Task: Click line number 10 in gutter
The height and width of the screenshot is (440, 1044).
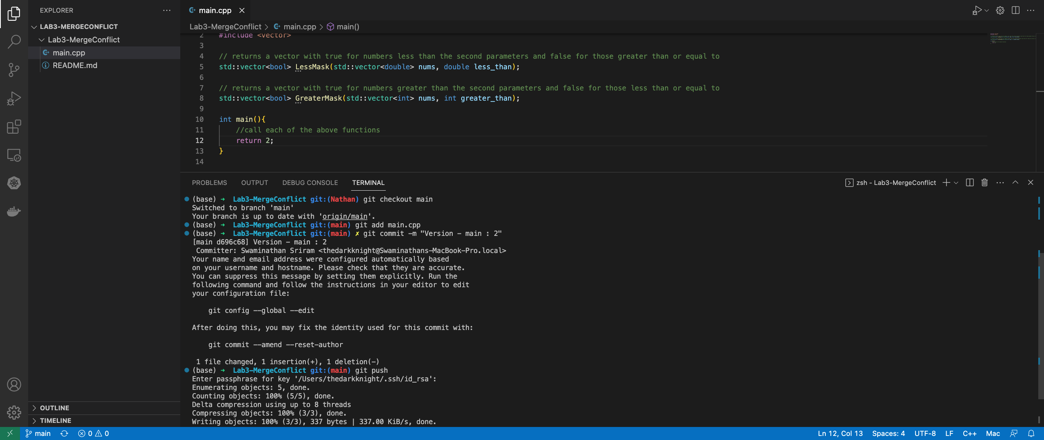Action: coord(199,119)
